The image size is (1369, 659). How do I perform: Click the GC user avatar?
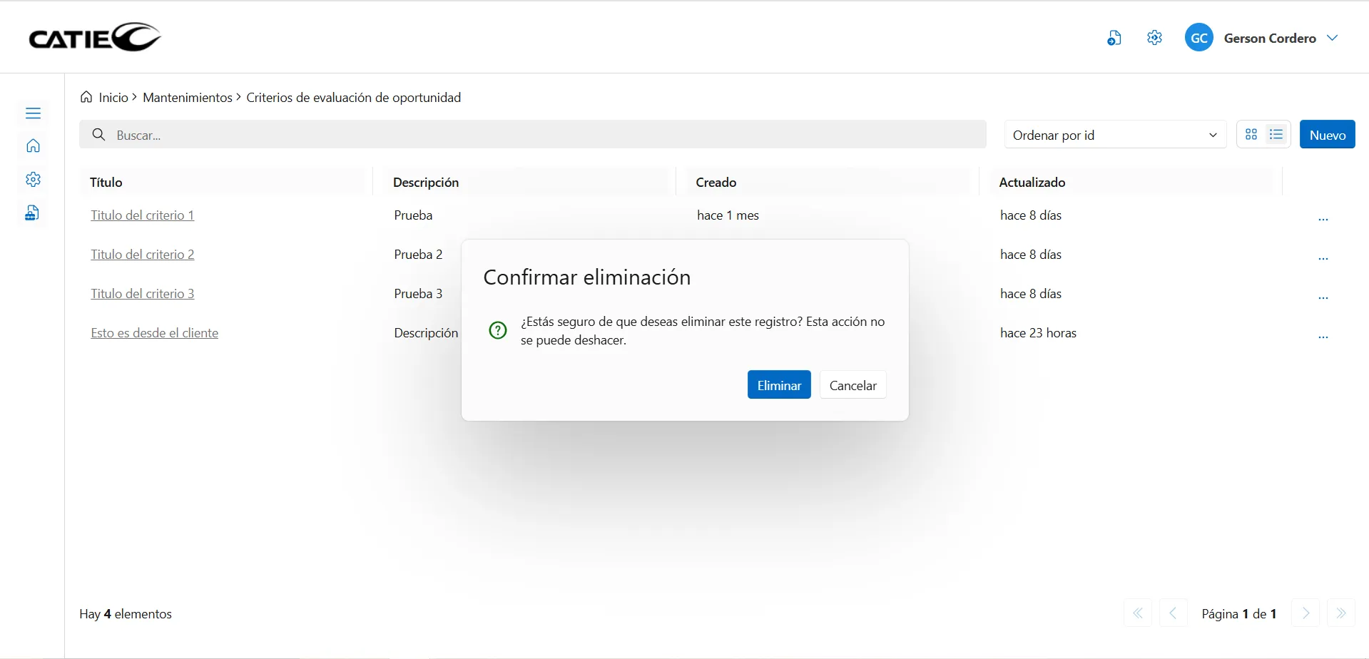[1198, 39]
